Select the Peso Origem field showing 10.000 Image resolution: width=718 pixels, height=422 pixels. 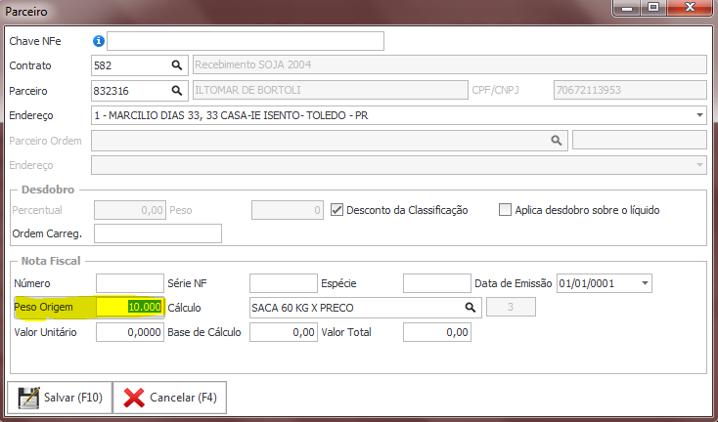tap(130, 308)
